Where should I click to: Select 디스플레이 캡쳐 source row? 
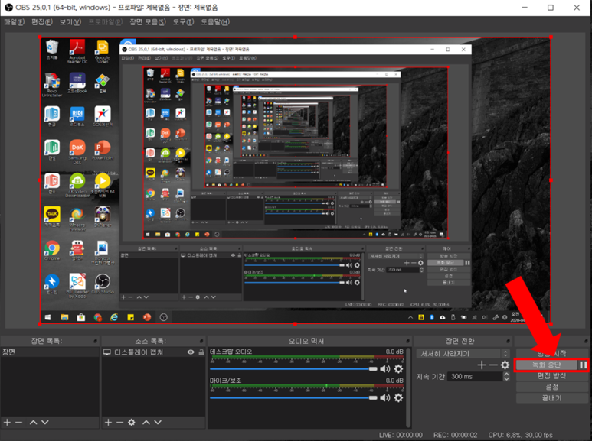coord(153,352)
